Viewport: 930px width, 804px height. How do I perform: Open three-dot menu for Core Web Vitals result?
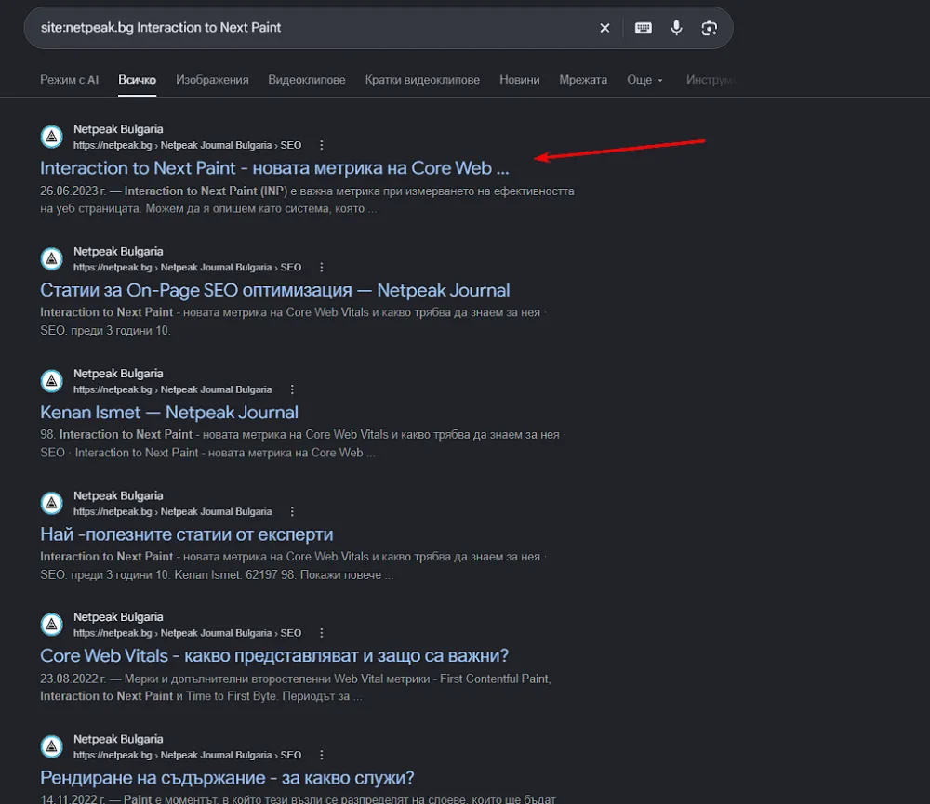322,633
